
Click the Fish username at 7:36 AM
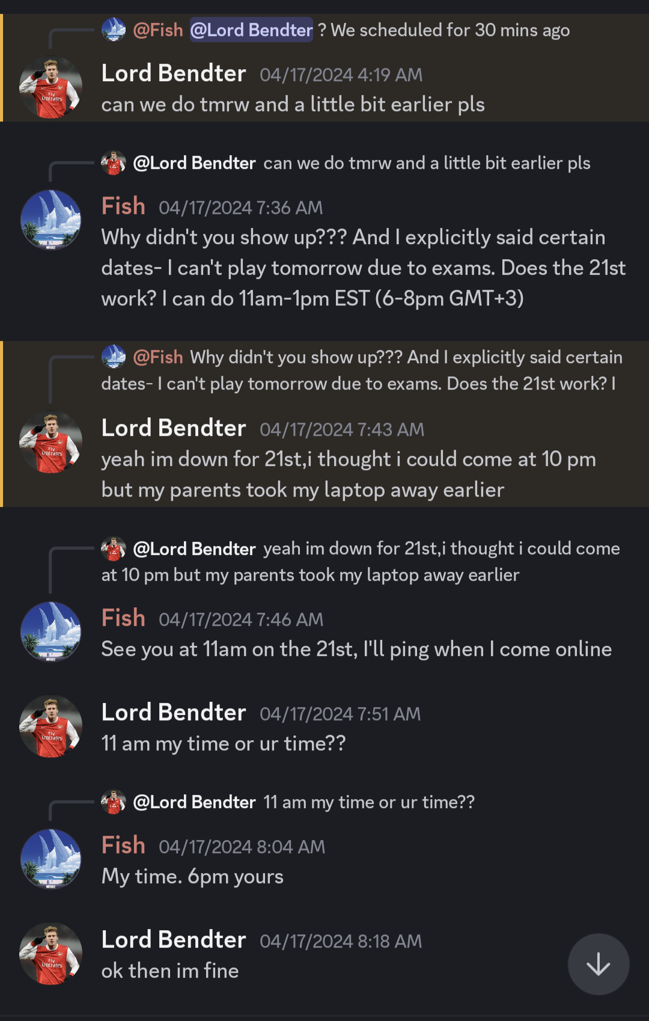click(x=123, y=206)
